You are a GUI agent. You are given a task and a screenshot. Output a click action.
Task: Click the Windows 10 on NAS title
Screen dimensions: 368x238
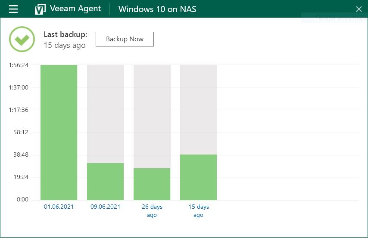[x=157, y=9]
